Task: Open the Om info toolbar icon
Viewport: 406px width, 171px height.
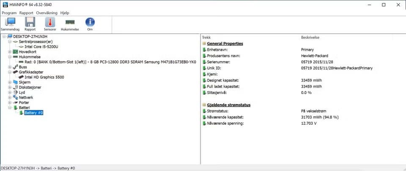Action: point(90,22)
